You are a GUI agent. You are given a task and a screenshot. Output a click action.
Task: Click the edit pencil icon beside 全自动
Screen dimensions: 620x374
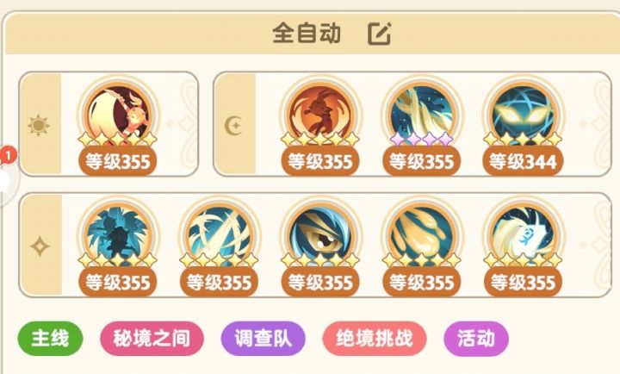tap(380, 34)
